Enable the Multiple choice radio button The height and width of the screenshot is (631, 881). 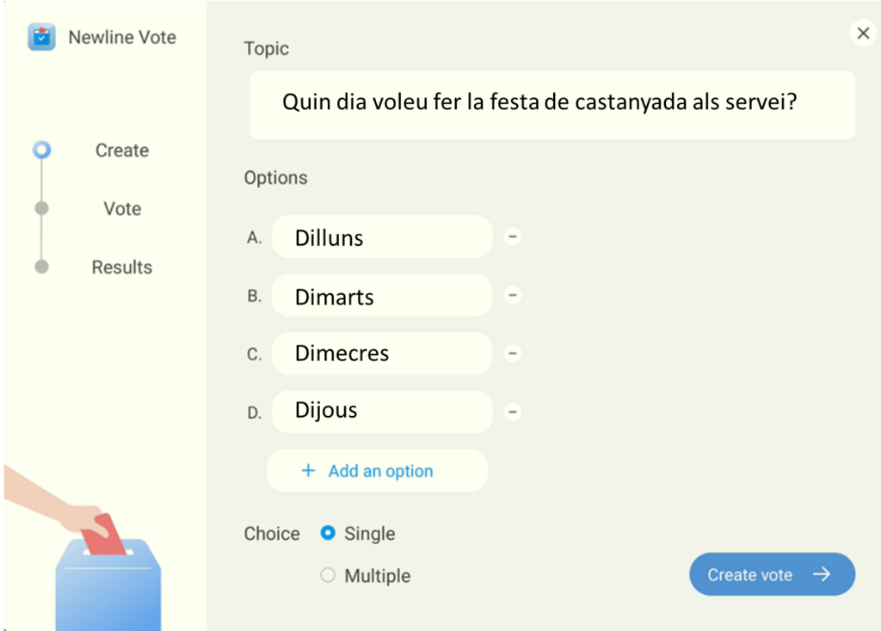coord(328,576)
